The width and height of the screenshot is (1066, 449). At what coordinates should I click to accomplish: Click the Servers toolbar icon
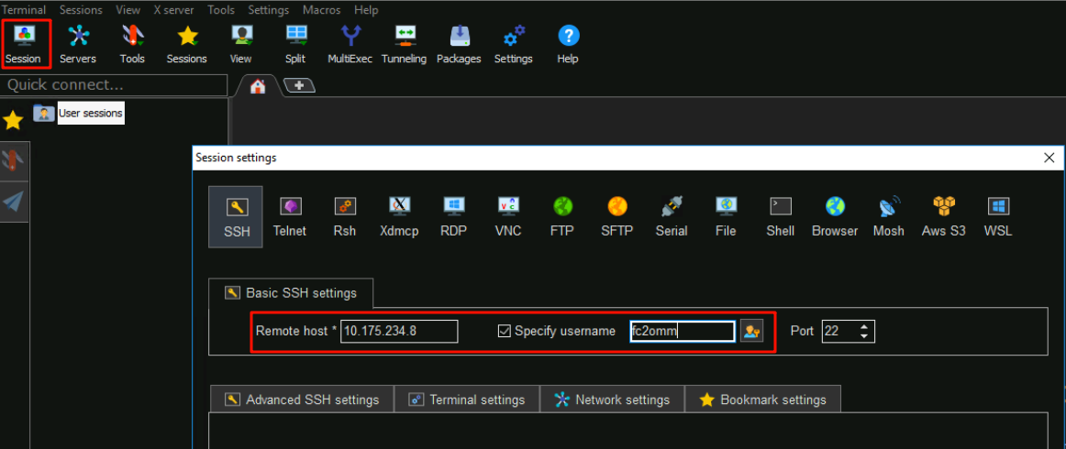(x=78, y=43)
